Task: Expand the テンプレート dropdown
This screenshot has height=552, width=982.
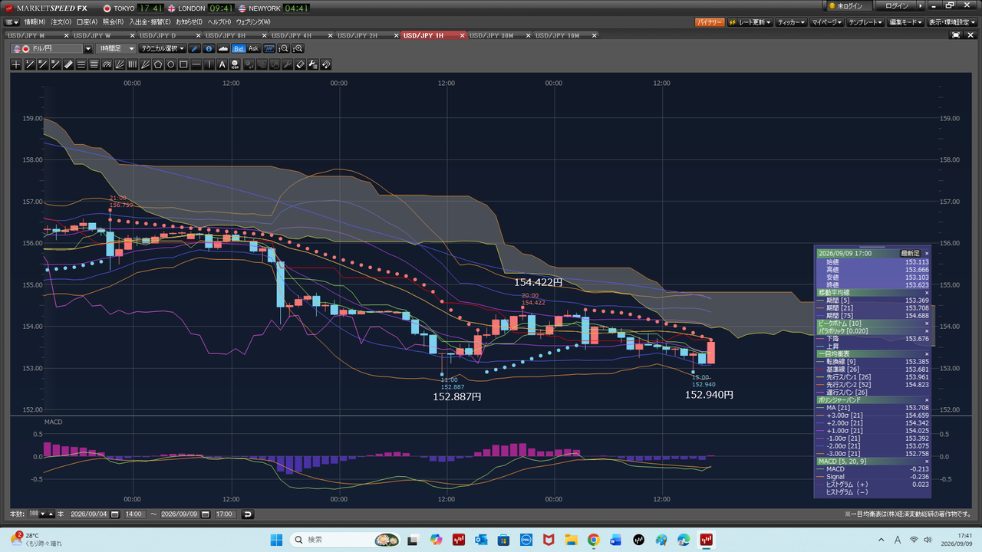Action: pyautogui.click(x=867, y=23)
